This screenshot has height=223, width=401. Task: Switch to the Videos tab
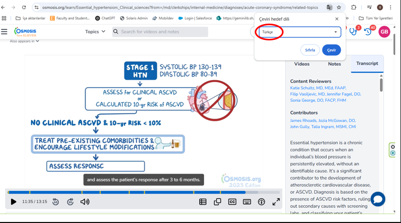click(x=302, y=64)
